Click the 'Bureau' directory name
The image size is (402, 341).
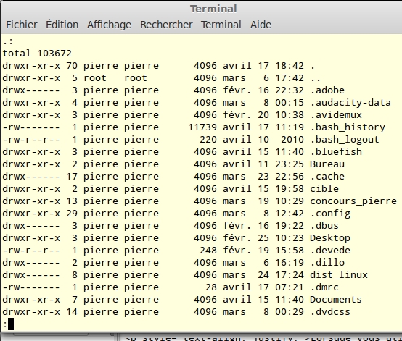[x=327, y=164]
